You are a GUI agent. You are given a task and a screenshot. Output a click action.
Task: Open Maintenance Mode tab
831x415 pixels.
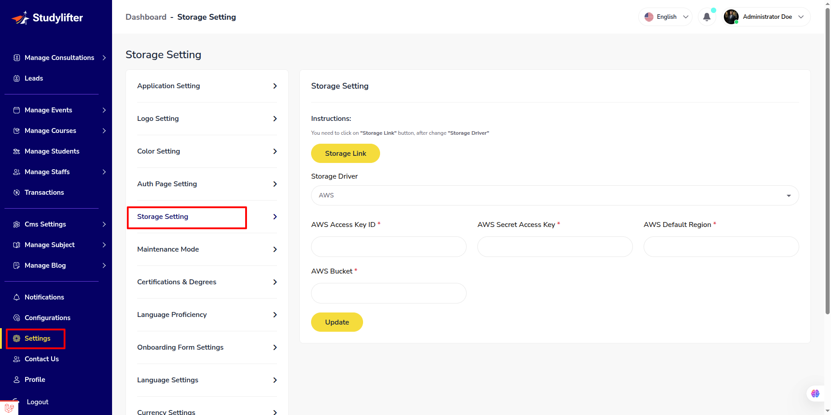[x=207, y=249]
